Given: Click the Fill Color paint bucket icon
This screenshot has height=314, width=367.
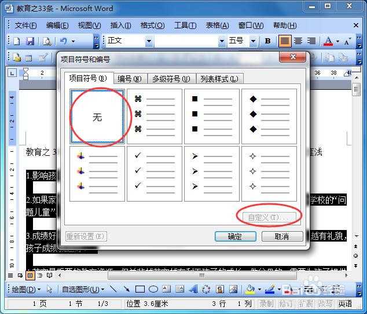Looking at the screenshot, I should point(250,289).
